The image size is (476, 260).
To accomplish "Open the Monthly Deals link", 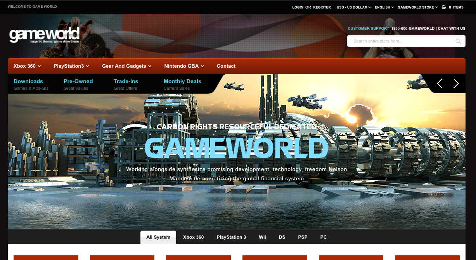I will point(182,82).
